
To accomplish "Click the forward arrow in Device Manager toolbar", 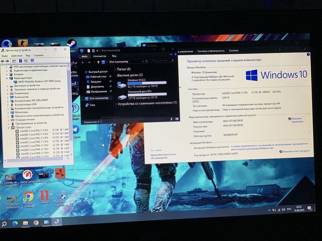I will (7, 61).
